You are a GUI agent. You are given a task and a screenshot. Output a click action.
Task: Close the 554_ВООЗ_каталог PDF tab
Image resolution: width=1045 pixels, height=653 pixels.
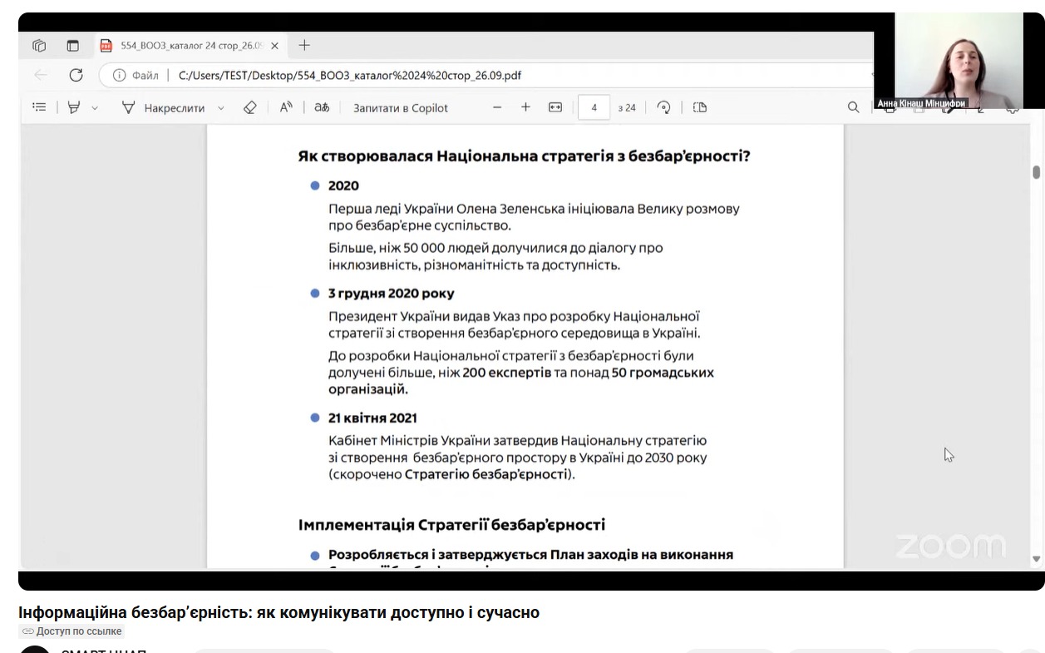[275, 46]
